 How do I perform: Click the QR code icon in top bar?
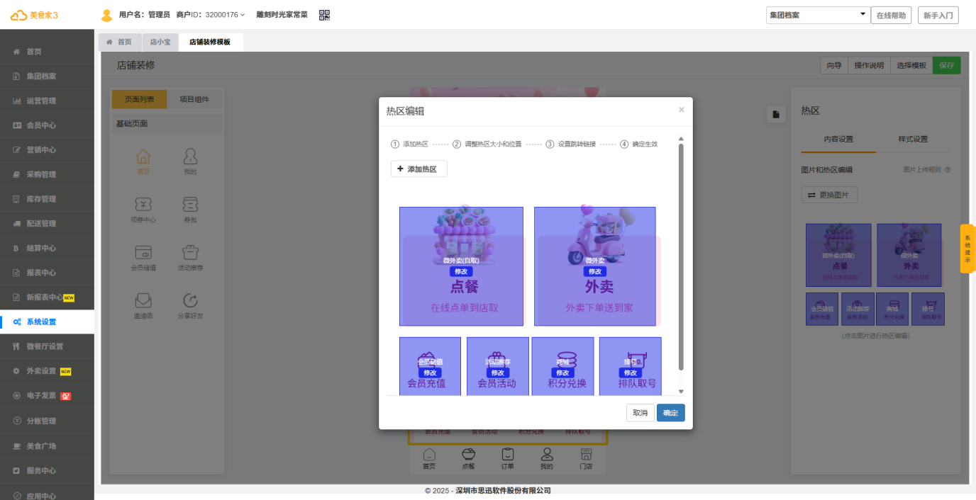coord(324,14)
